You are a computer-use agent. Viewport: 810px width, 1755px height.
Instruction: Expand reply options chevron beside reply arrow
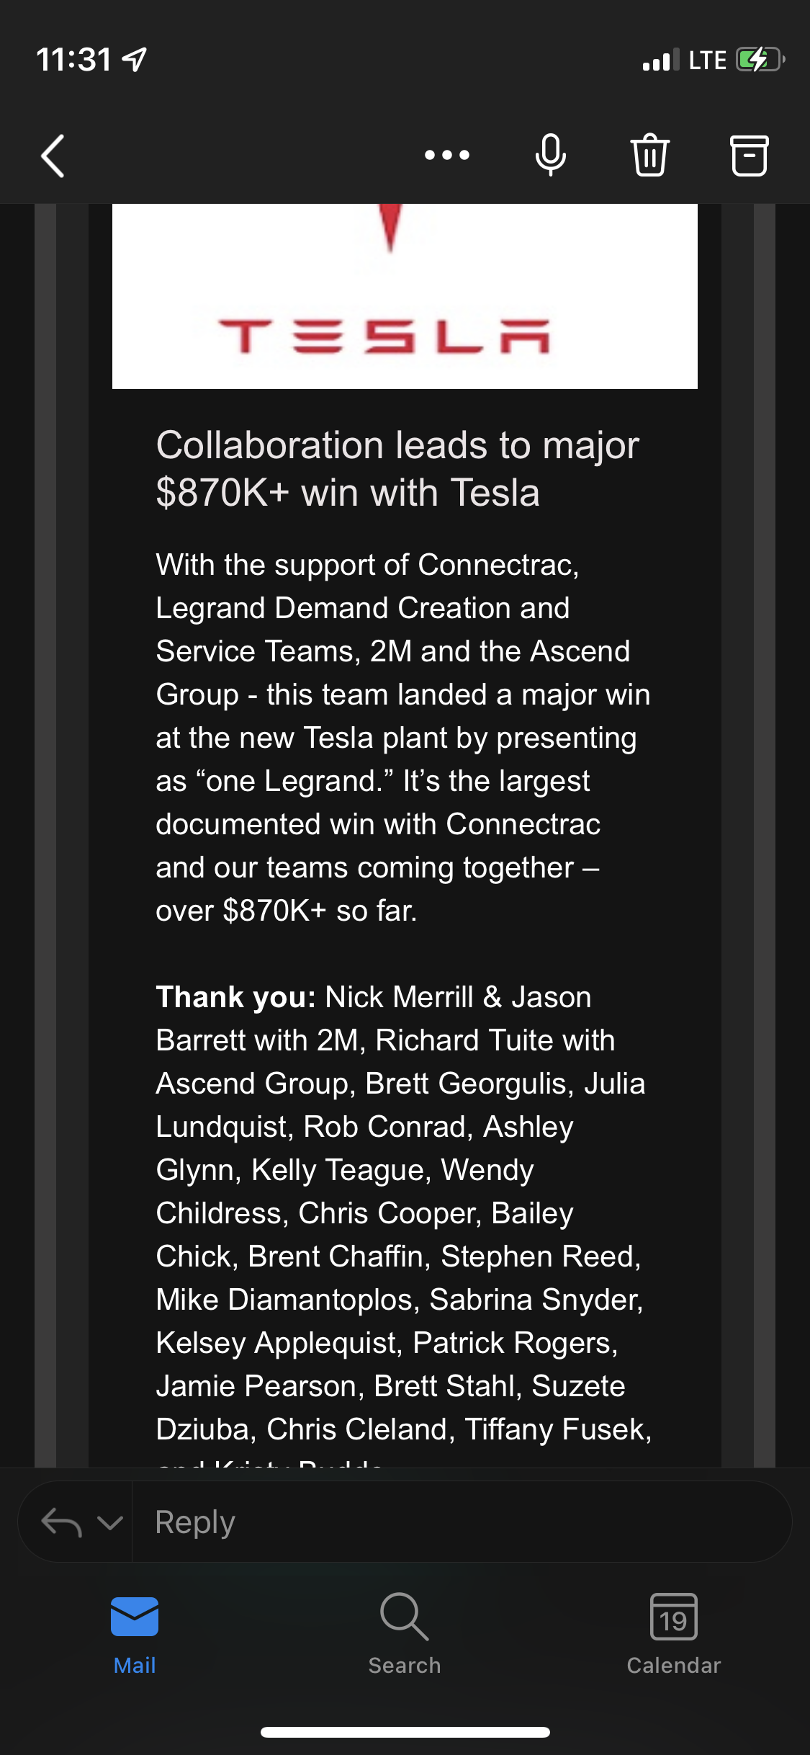pyautogui.click(x=110, y=1522)
